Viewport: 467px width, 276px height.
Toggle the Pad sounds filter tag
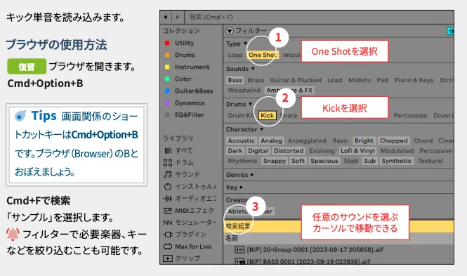pyautogui.click(x=383, y=80)
